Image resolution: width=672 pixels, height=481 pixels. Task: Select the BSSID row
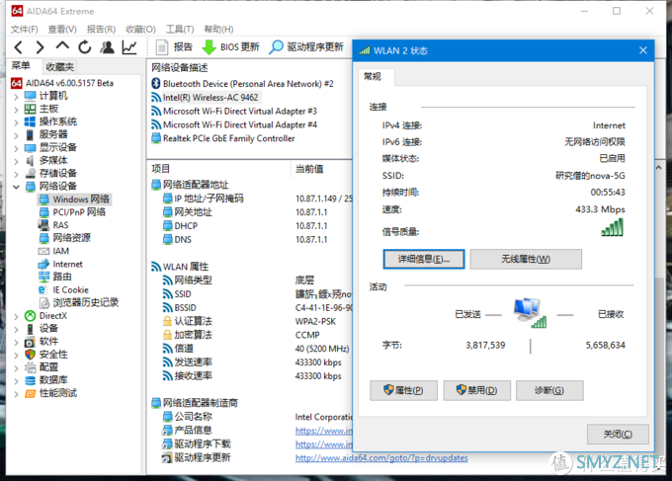coord(257,307)
